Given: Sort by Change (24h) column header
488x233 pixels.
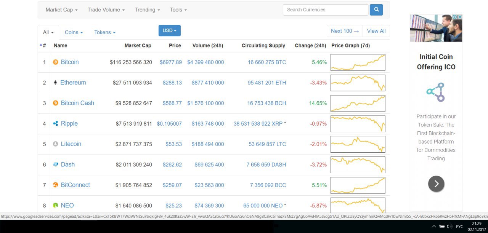Looking at the screenshot, I should point(310,46).
